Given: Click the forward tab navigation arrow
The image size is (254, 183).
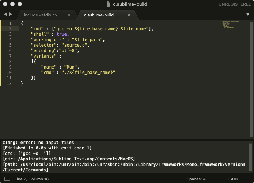Looking at the screenshot, I should click(11, 15).
